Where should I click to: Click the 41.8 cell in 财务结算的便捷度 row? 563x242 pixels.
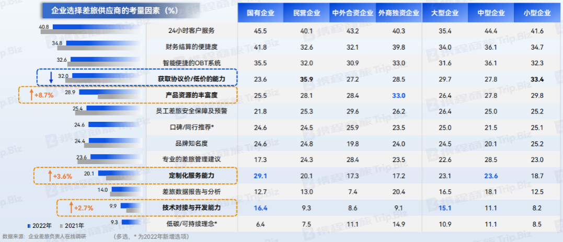260,47
